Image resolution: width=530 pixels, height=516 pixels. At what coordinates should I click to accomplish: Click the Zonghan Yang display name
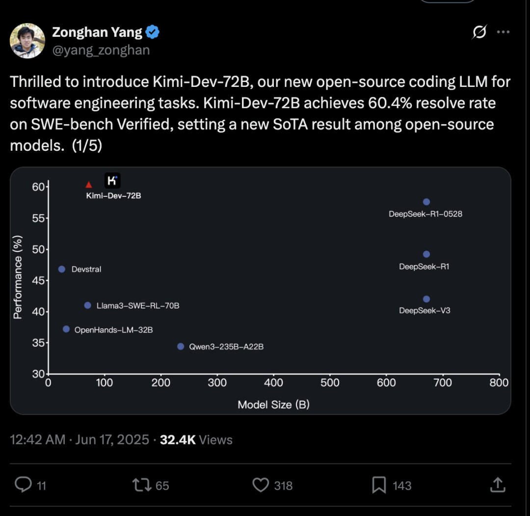[97, 32]
